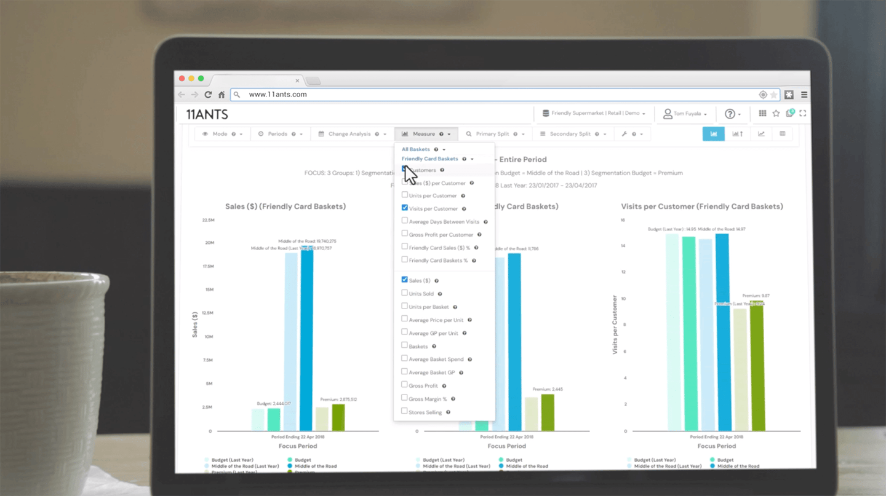Check Sales ($) per Customer
886x496 pixels.
click(x=404, y=182)
